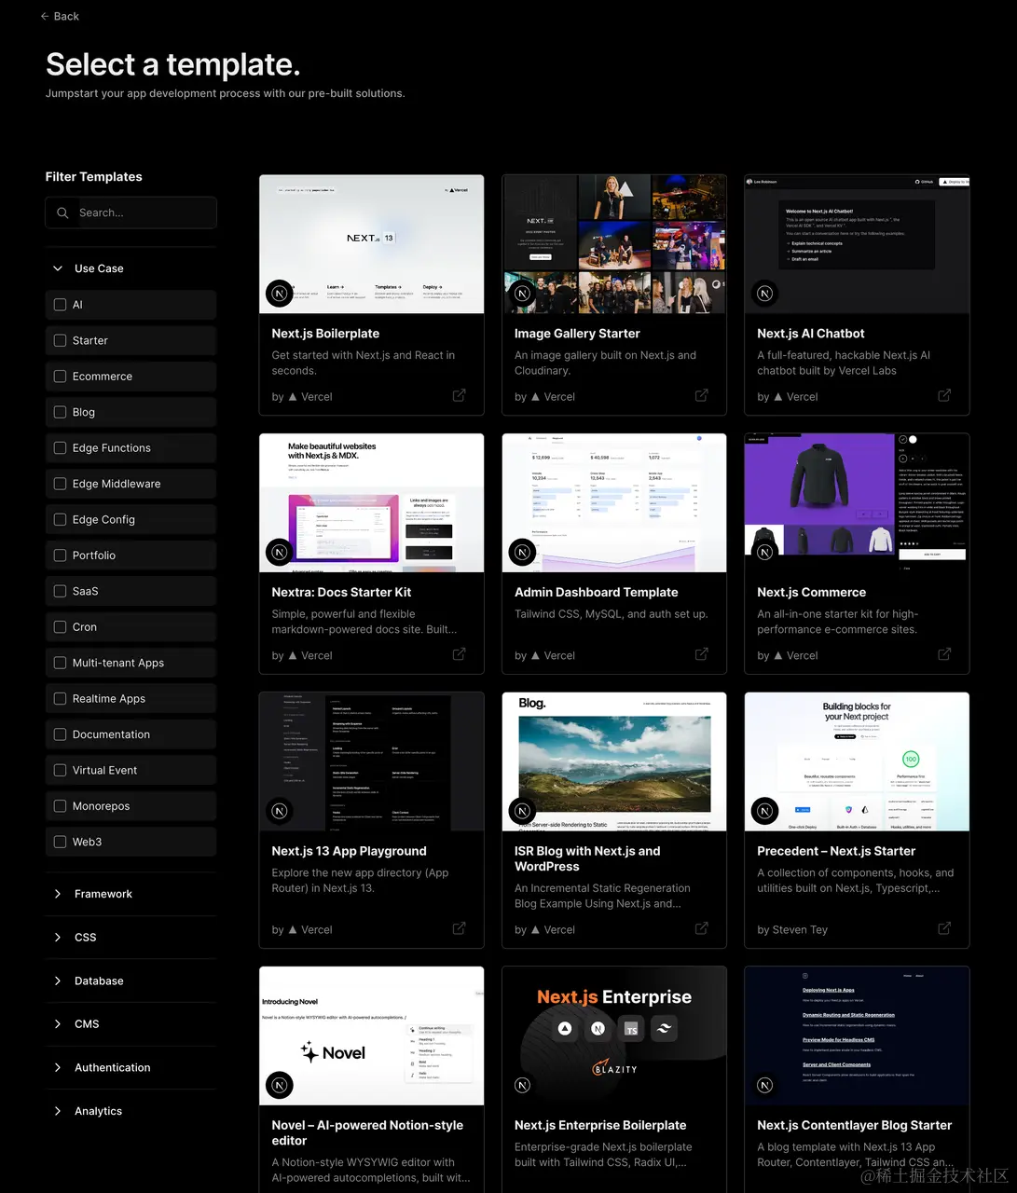Check the Ecommerce filter
The image size is (1017, 1193).
61,377
